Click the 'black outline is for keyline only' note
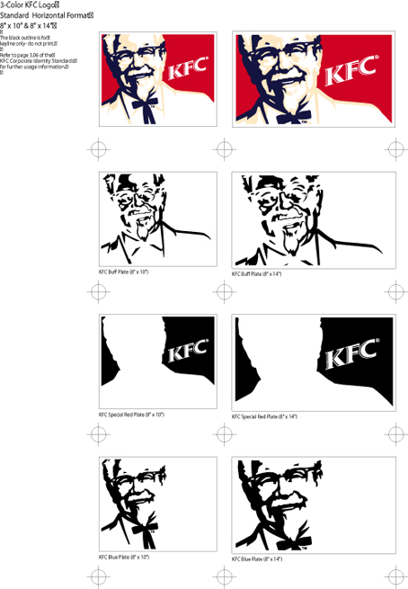Image resolution: width=408 pixels, height=589 pixels. [29, 40]
